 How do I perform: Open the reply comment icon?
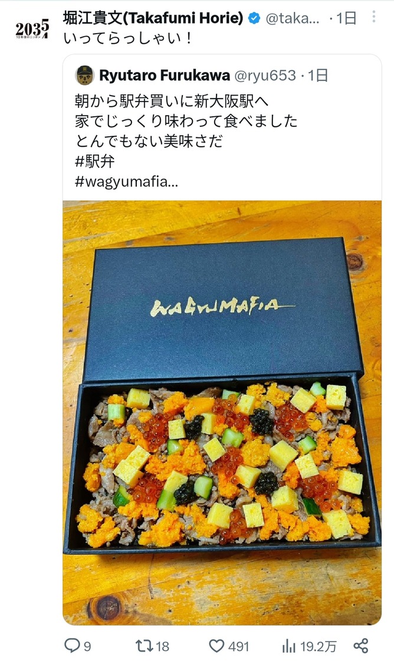tap(73, 645)
